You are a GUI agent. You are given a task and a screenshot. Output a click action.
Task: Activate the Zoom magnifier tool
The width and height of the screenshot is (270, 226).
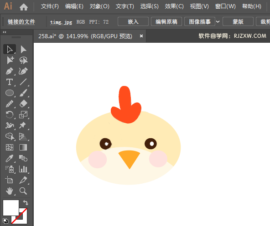pyautogui.click(x=23, y=191)
